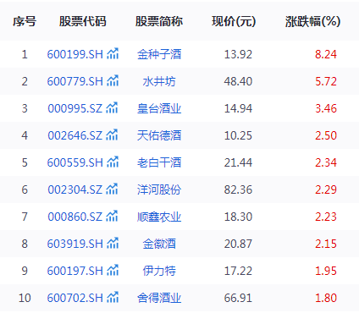Open stock name link 金种子酒
The width and height of the screenshot is (359, 313).
(159, 54)
